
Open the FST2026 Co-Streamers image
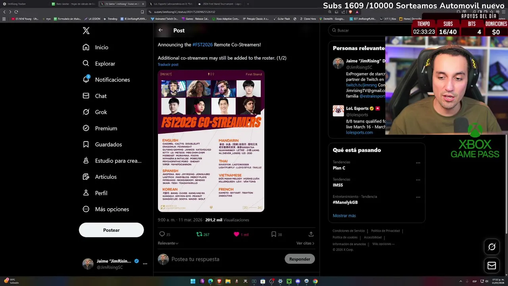pyautogui.click(x=211, y=141)
